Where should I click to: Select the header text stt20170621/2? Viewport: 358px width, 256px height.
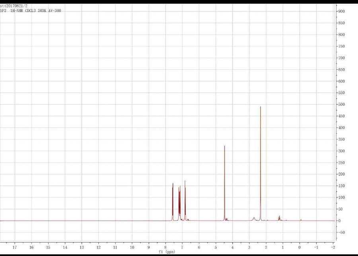point(14,6)
